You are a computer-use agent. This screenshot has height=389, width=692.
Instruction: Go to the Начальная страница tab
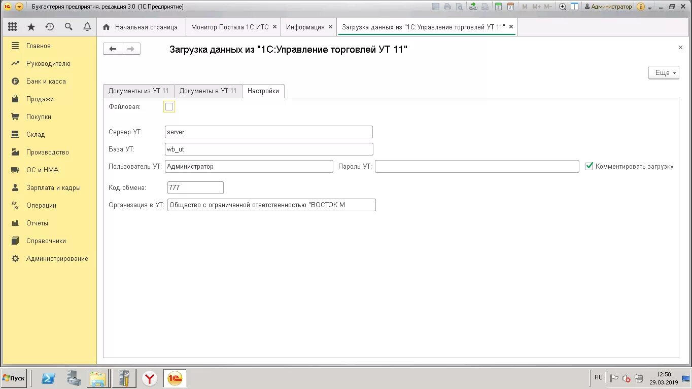tap(140, 27)
